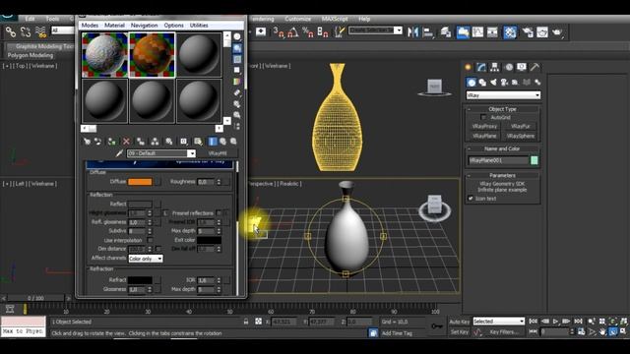The image size is (630, 354).
Task: Click the black Refract color swatch
Action: pos(140,279)
